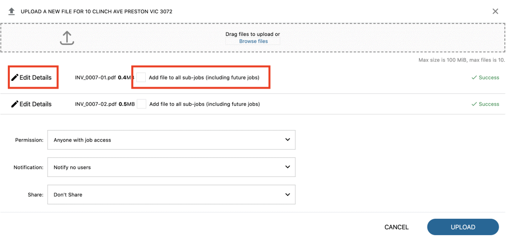Image resolution: width=506 pixels, height=241 pixels.
Task: Open the Share dropdown
Action: coord(171,195)
